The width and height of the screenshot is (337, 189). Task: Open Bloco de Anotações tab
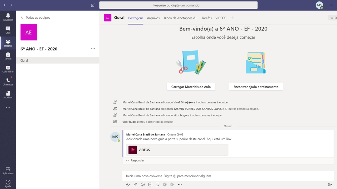pyautogui.click(x=181, y=18)
